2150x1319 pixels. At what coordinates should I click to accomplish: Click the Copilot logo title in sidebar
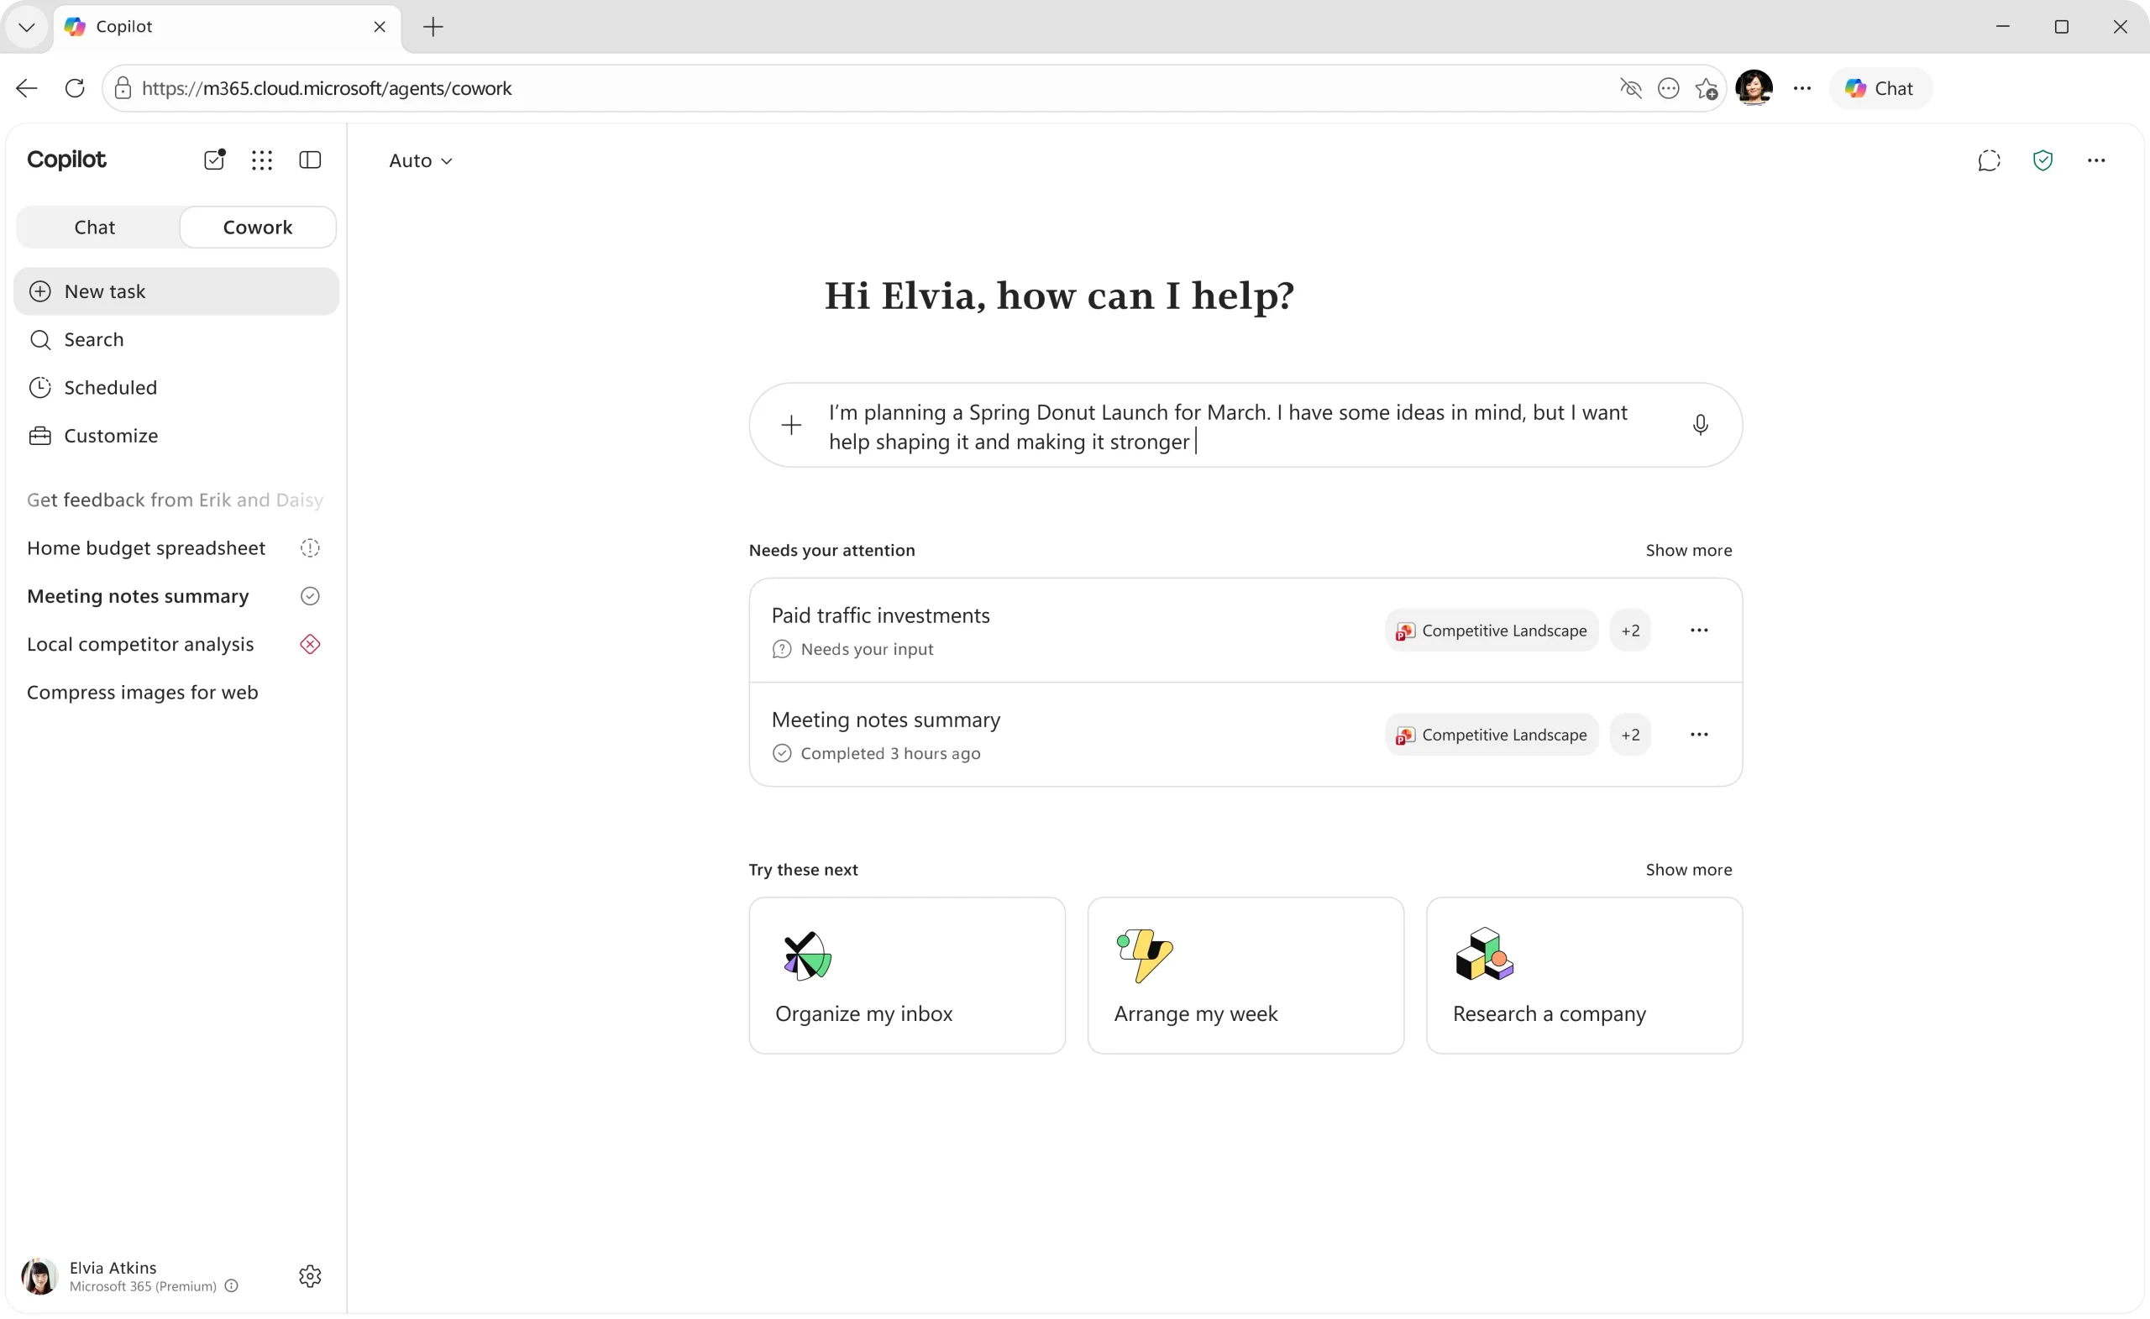[x=66, y=160]
